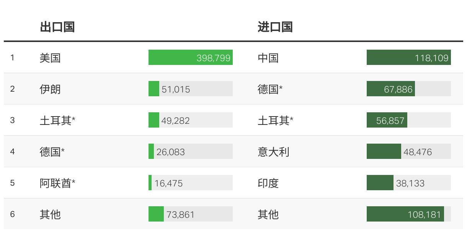Select the importer bar showing 67,886

click(x=409, y=89)
